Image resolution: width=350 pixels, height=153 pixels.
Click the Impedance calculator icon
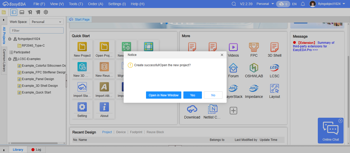[254, 89]
